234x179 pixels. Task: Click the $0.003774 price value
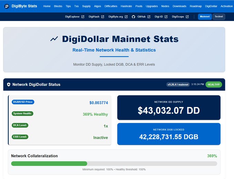(99, 103)
